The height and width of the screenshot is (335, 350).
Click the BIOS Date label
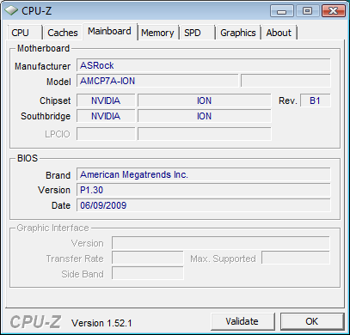tap(61, 205)
